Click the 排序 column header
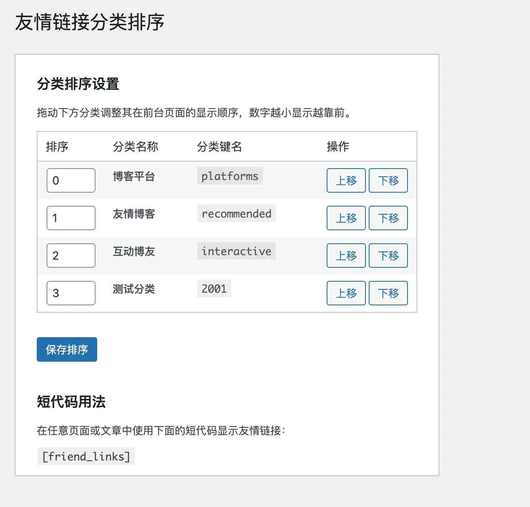The height and width of the screenshot is (507, 530). coord(57,147)
